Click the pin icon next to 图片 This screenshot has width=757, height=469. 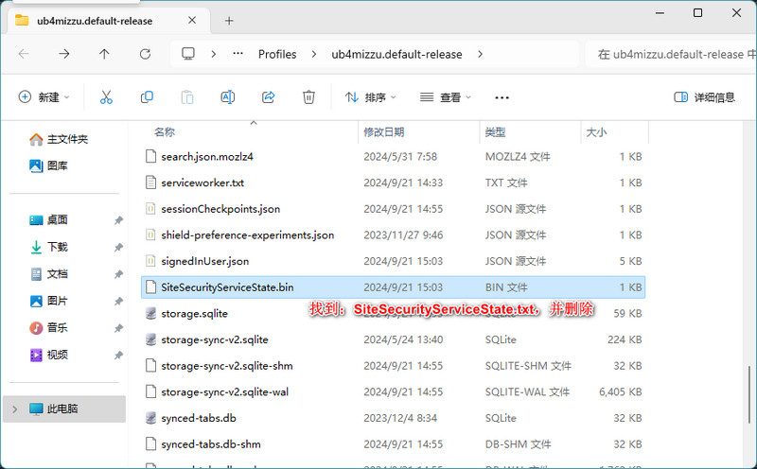(x=118, y=302)
